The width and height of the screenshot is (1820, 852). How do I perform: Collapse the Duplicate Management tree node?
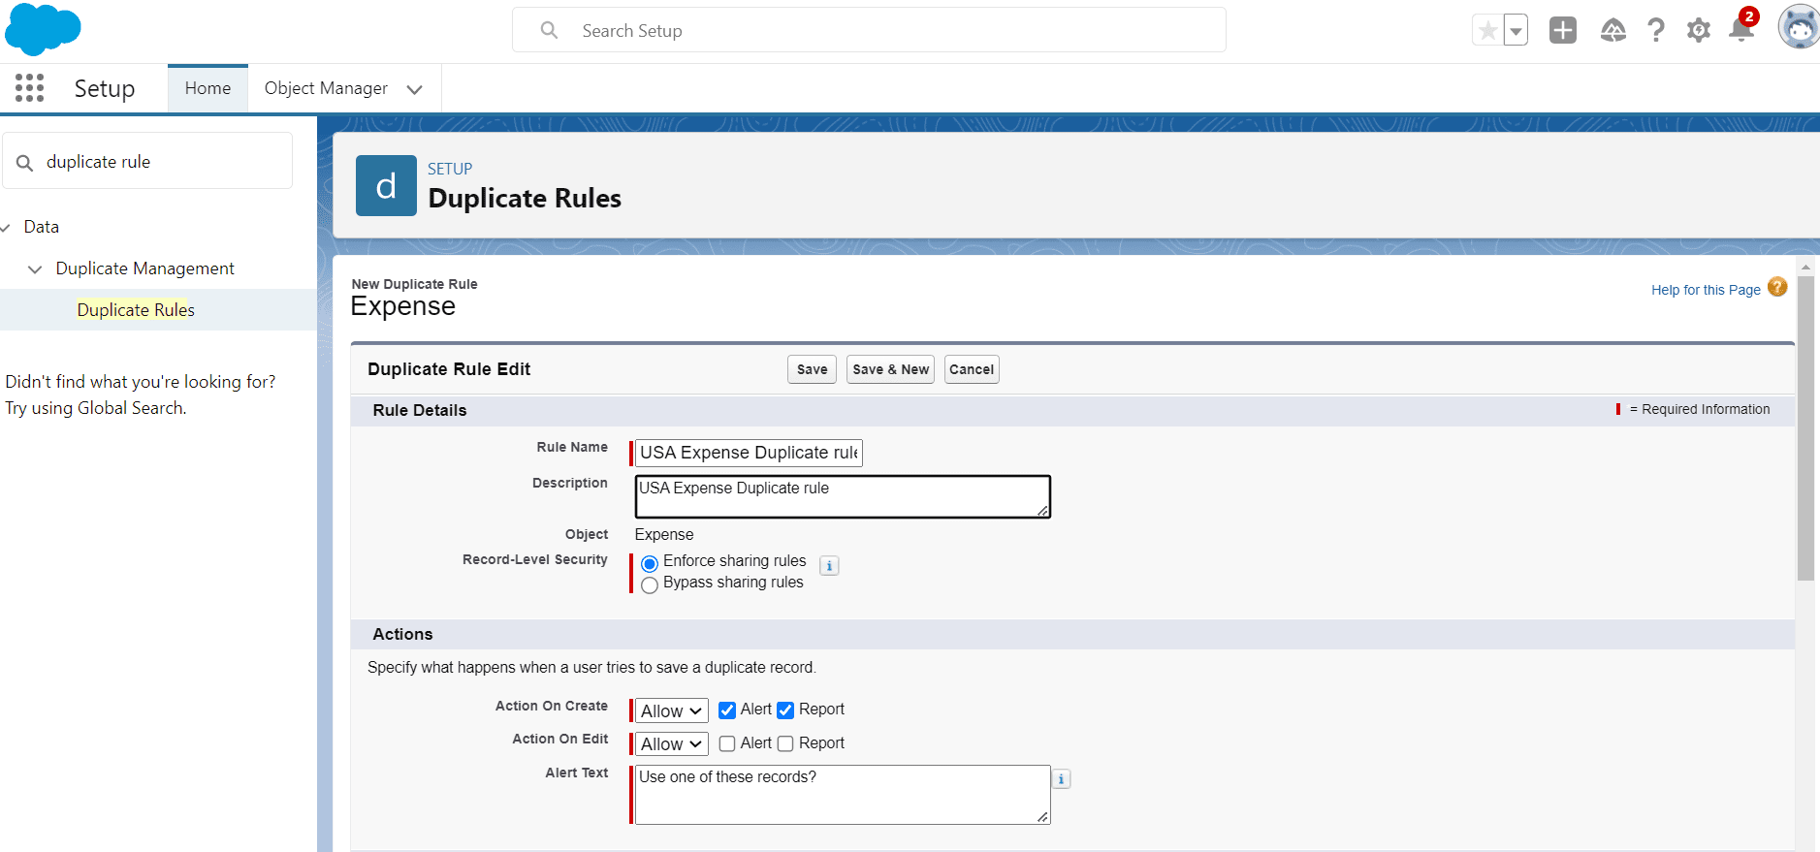[x=35, y=269]
